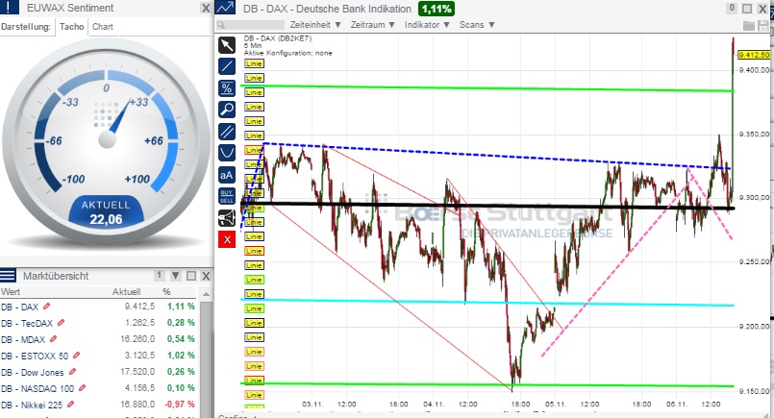Screen dimensions: 774x418
Task: Close the Marktübersicht panel
Action: pyautogui.click(x=206, y=276)
